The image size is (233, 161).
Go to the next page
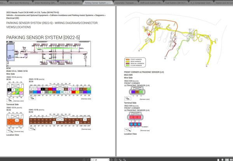[111, 160]
